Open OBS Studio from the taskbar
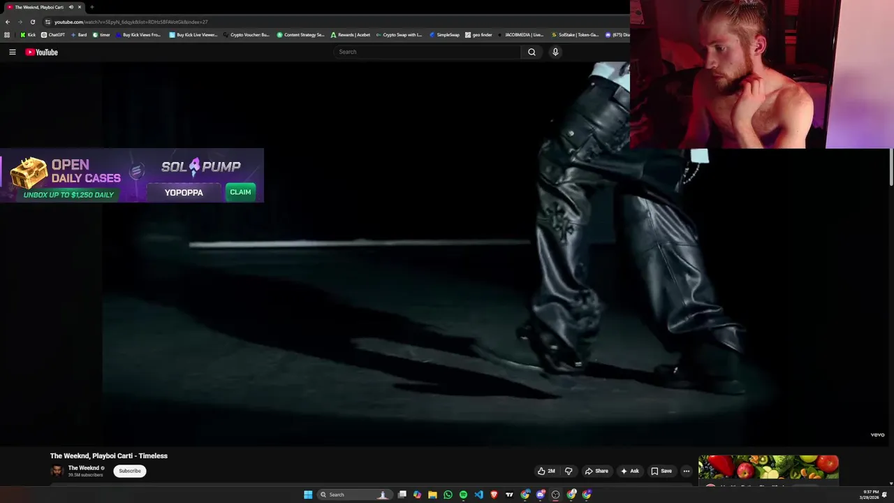Viewport: 894px width, 503px height. coord(556,495)
